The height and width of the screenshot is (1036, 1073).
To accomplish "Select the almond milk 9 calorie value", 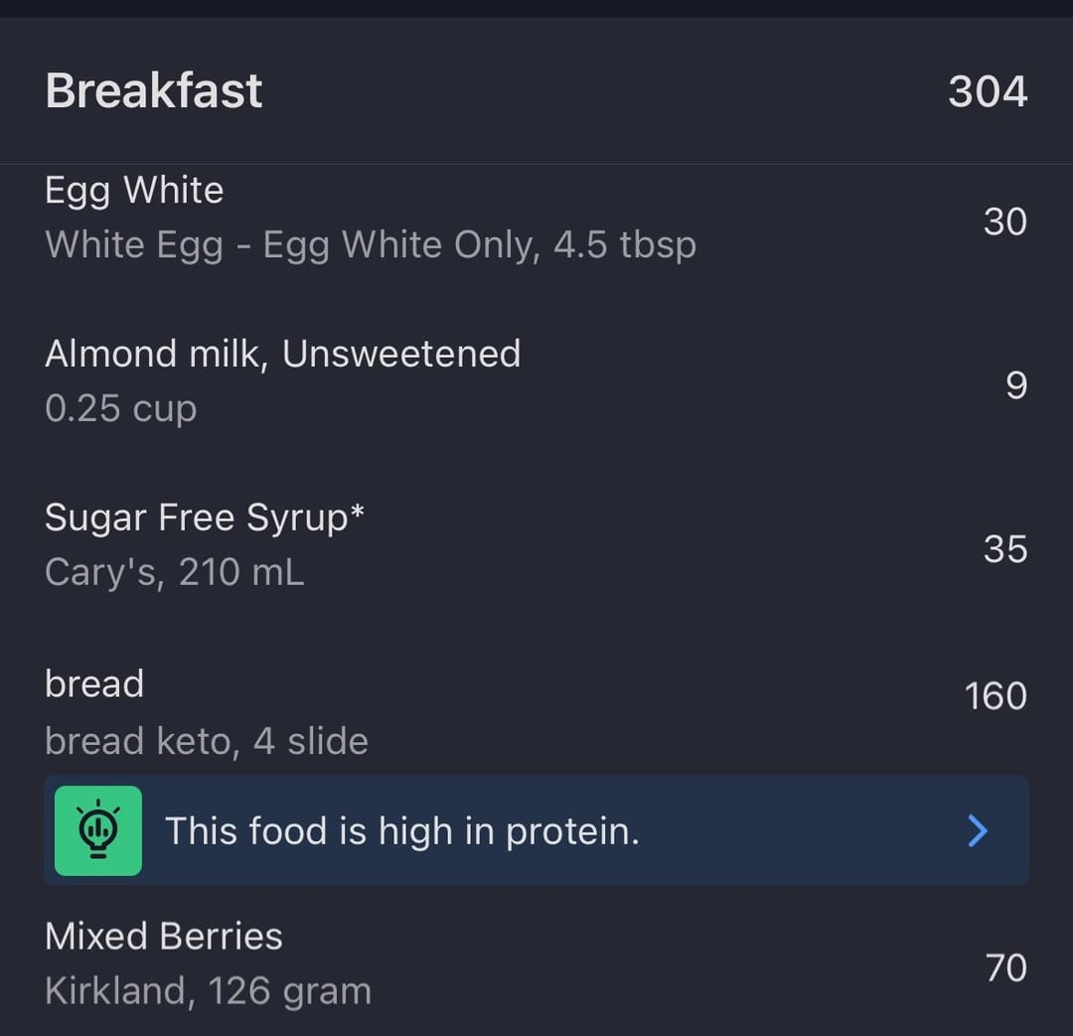I will [x=1016, y=384].
